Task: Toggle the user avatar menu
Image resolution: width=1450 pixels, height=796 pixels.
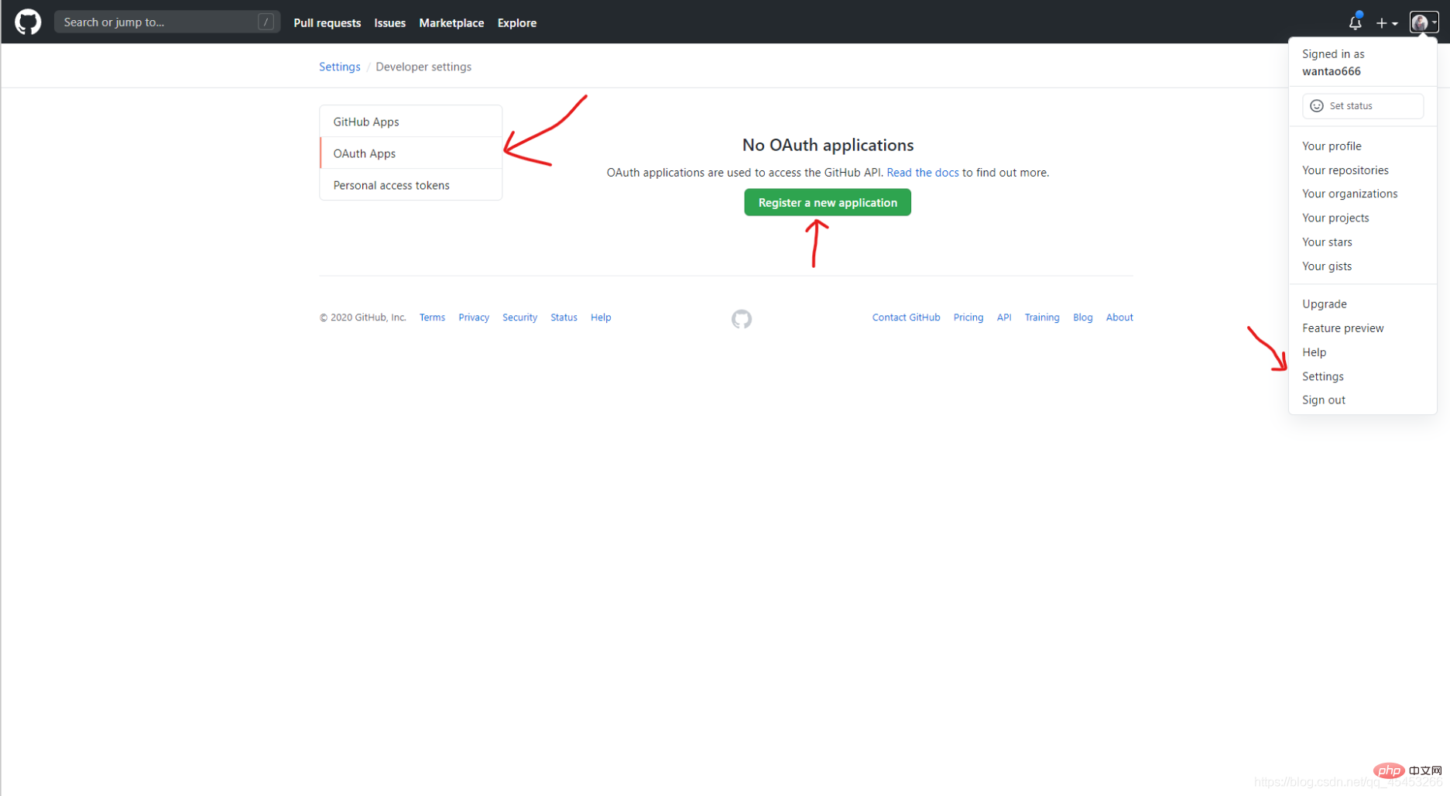Action: pos(1423,22)
